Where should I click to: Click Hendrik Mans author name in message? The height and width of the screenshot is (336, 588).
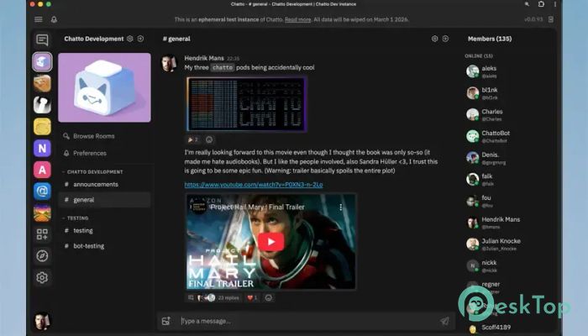coord(204,58)
